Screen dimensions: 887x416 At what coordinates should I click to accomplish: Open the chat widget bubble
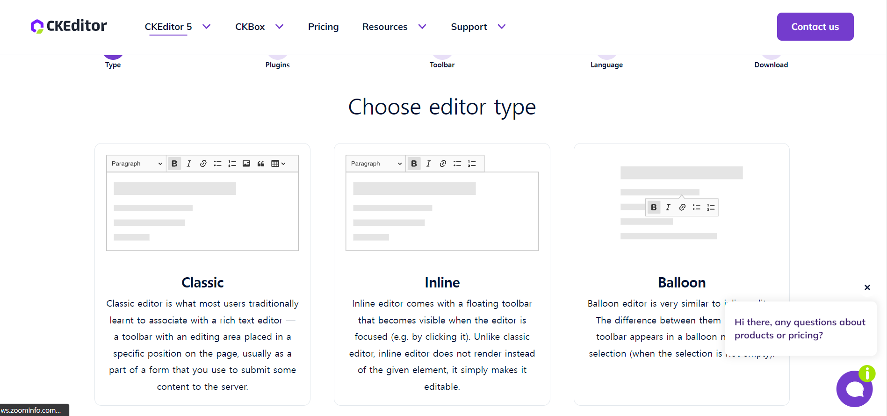[854, 389]
